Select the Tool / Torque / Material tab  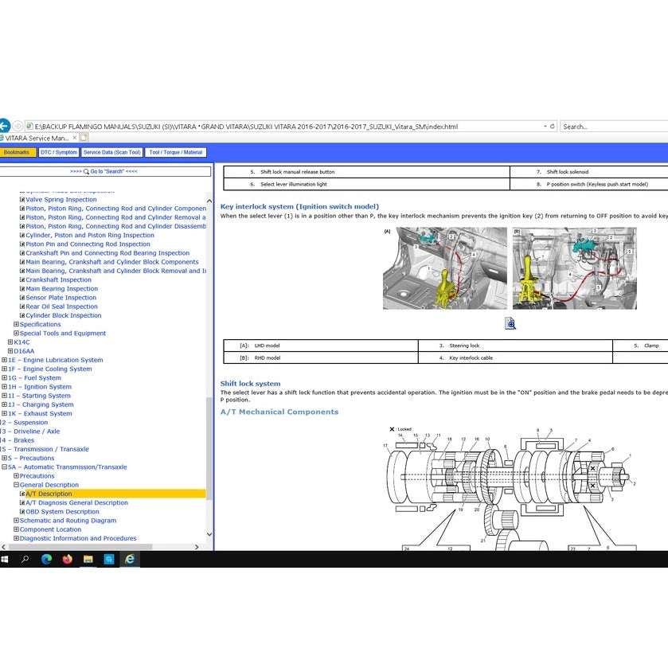pos(176,152)
